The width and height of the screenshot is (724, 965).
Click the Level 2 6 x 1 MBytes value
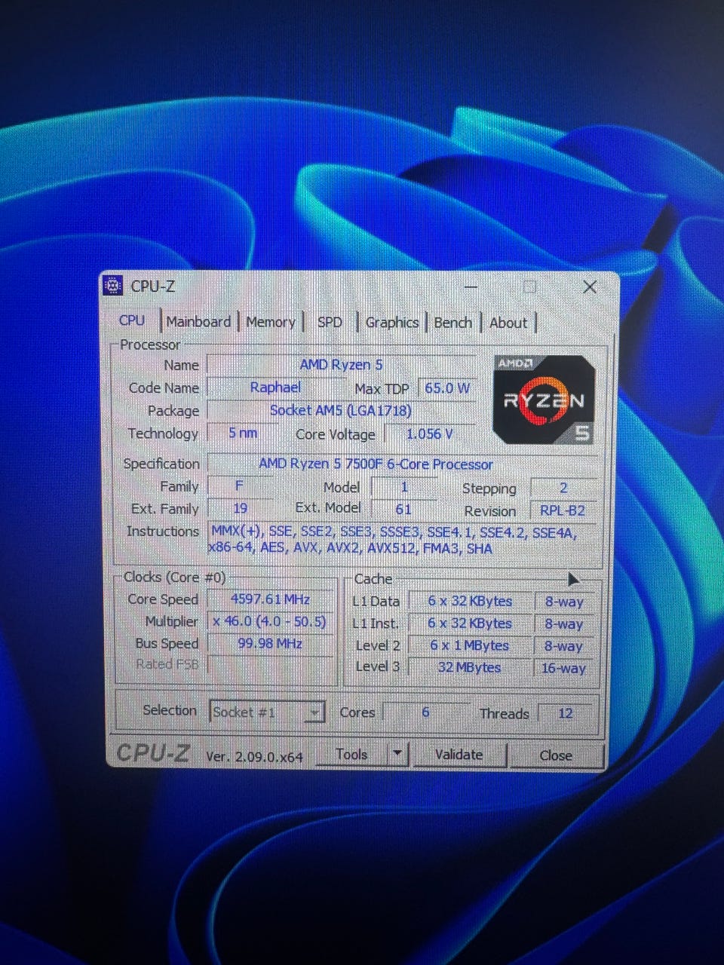click(470, 645)
